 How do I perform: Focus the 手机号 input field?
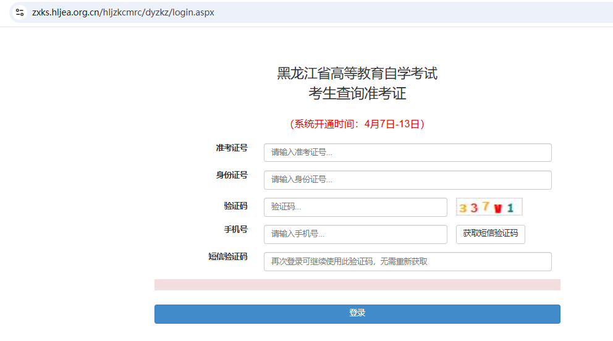point(355,234)
